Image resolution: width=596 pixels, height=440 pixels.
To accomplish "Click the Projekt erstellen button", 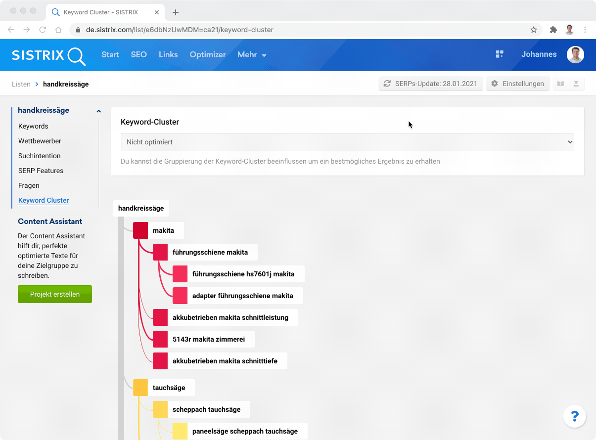I will coord(55,294).
